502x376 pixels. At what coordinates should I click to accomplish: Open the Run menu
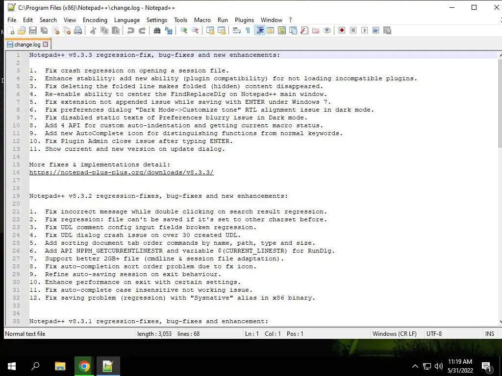click(223, 20)
